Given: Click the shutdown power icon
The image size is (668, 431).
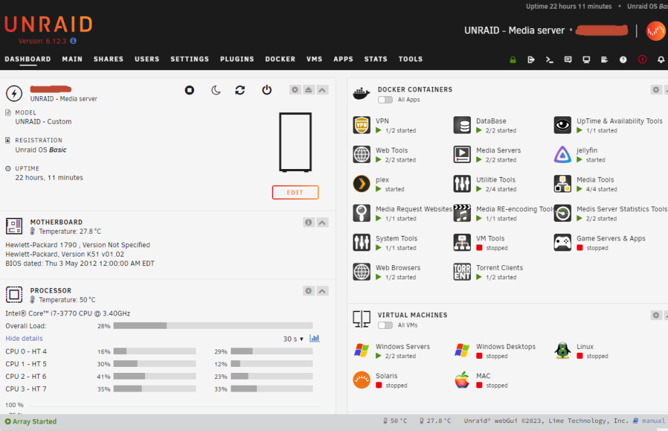Looking at the screenshot, I should (267, 90).
